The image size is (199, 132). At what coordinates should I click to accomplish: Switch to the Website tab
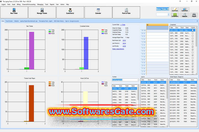[16, 21]
